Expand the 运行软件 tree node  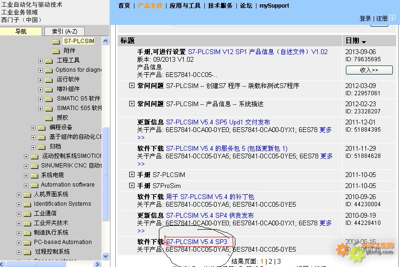tap(40, 80)
